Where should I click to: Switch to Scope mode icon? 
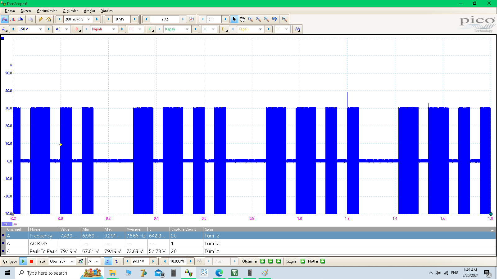[x=5, y=19]
